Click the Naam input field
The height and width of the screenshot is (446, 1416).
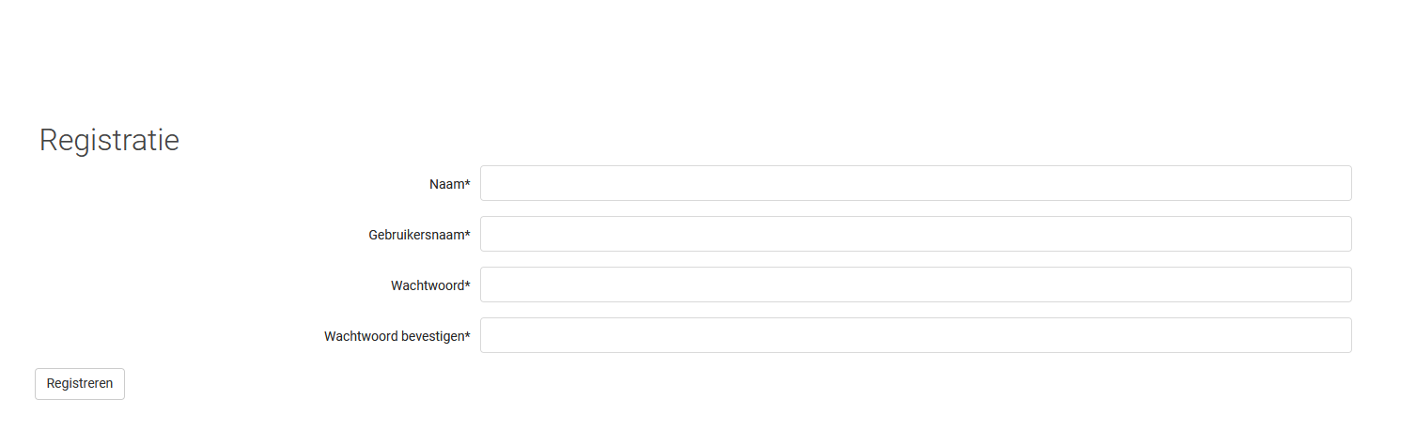915,183
